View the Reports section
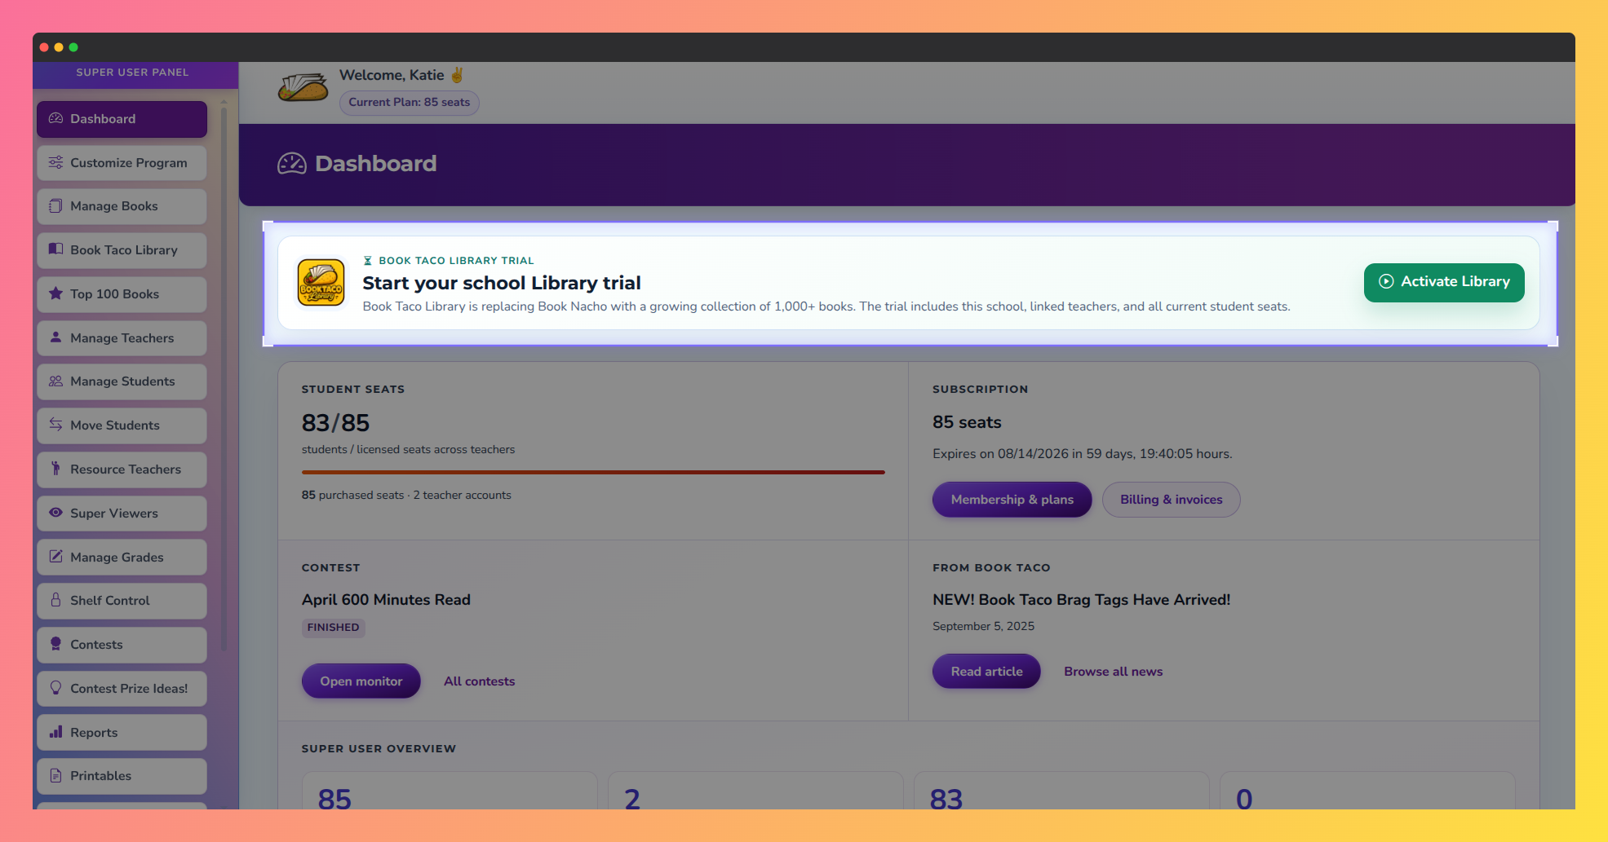This screenshot has height=842, width=1608. click(x=122, y=732)
